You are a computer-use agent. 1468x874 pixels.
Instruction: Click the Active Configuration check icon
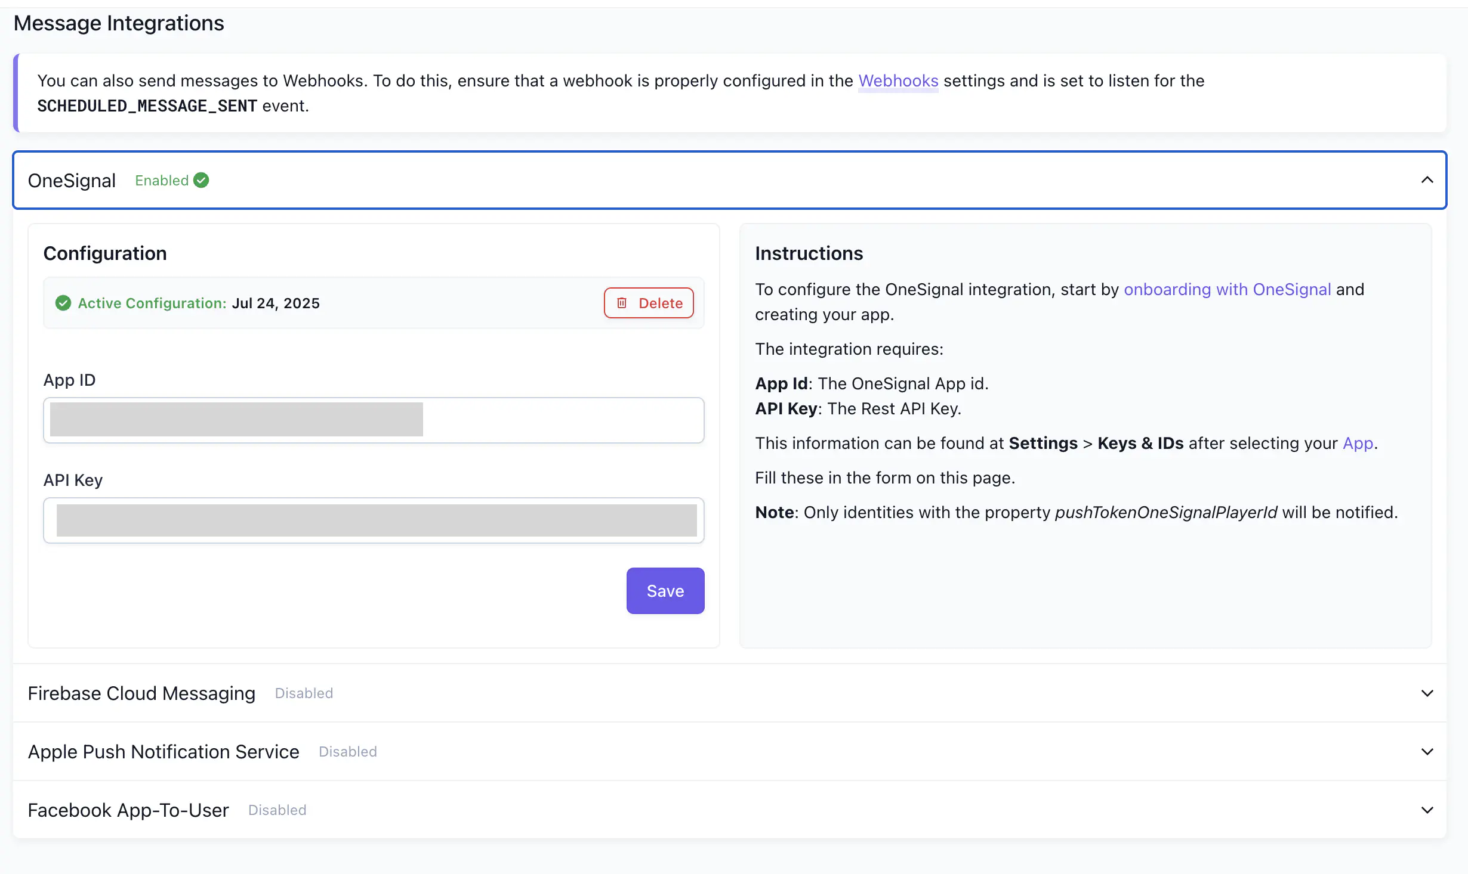(x=63, y=303)
